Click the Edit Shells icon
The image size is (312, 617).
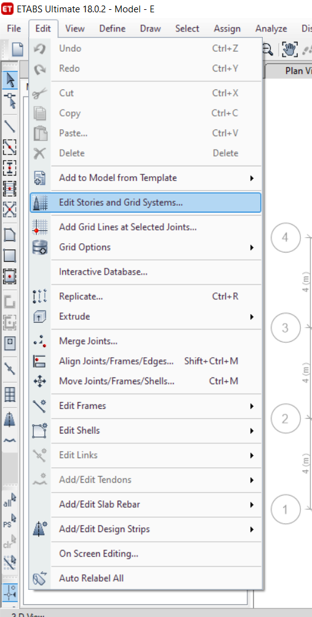(40, 430)
